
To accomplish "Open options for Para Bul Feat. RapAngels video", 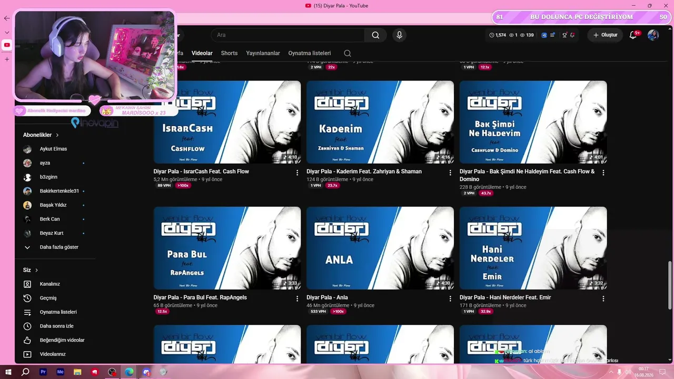I will 297,298.
